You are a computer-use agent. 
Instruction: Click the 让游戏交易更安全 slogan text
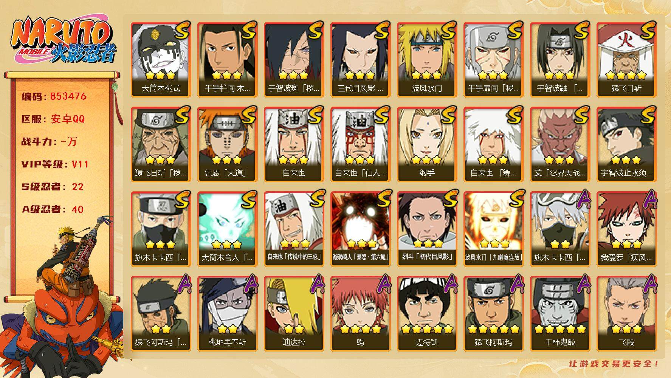tap(614, 364)
